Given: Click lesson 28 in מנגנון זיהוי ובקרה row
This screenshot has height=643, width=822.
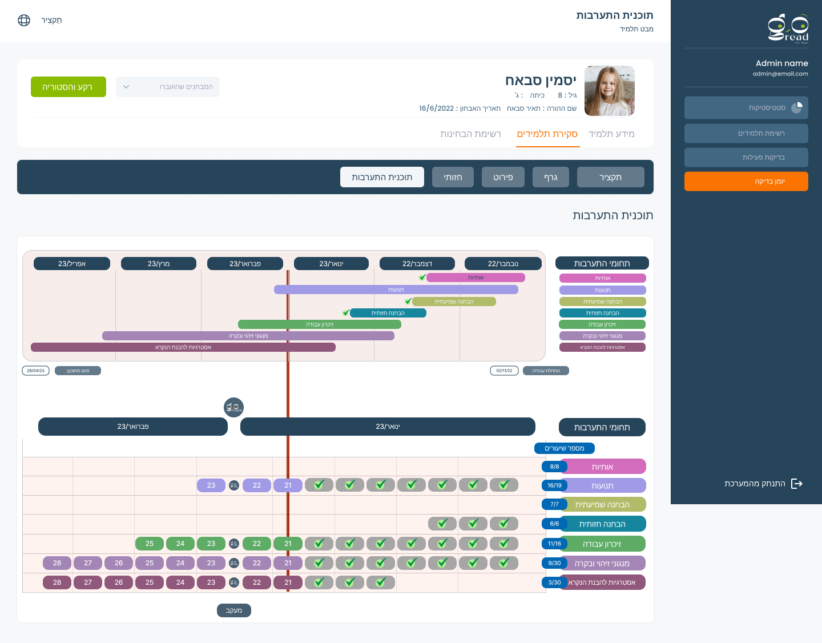Looking at the screenshot, I should pyautogui.click(x=57, y=563).
